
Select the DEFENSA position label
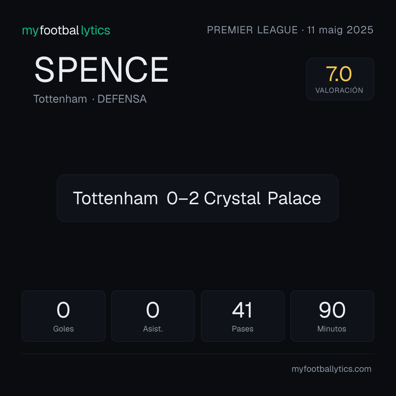click(x=122, y=99)
